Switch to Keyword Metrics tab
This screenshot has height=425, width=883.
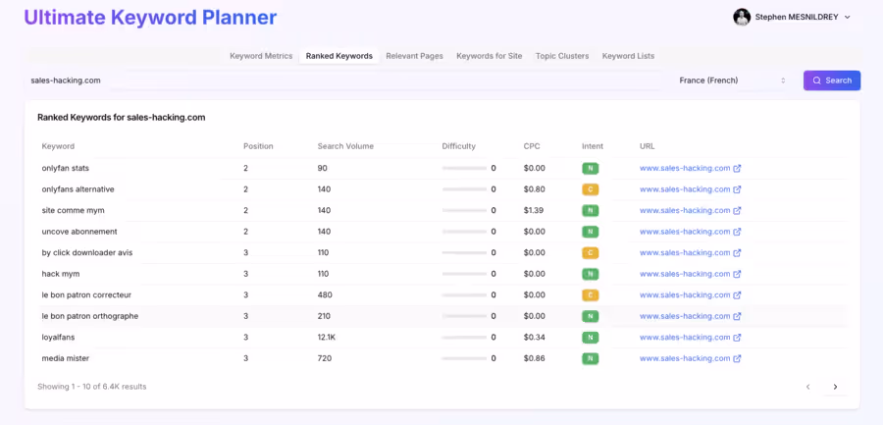[261, 56]
